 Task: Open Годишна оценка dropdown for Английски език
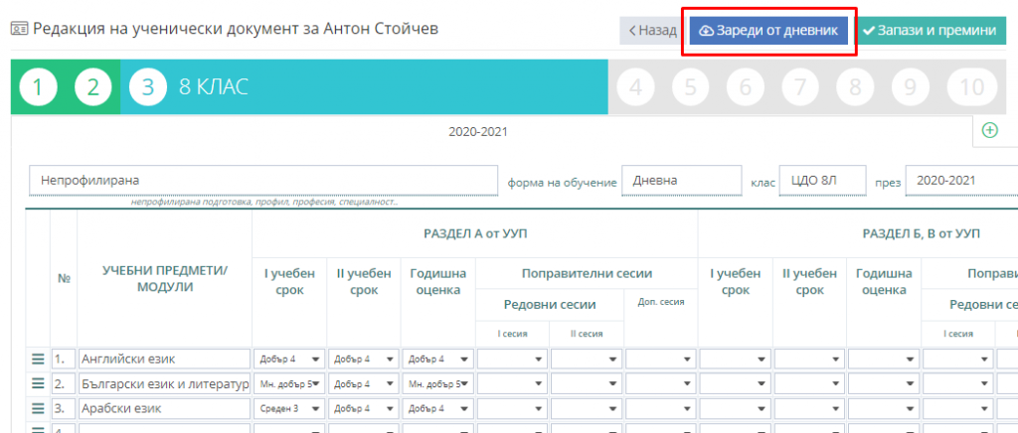point(438,359)
